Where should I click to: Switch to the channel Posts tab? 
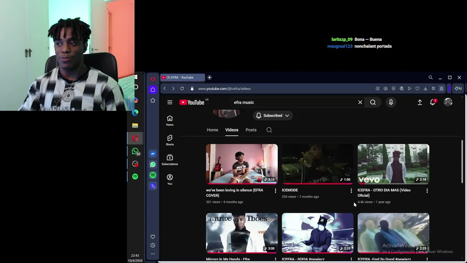[x=251, y=130]
